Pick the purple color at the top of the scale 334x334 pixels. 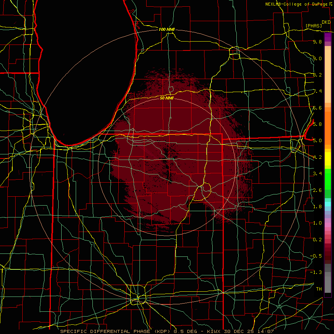point(328,37)
